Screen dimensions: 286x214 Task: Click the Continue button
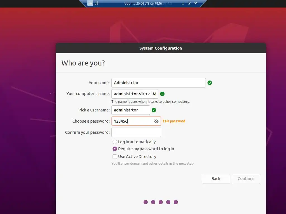(246, 179)
